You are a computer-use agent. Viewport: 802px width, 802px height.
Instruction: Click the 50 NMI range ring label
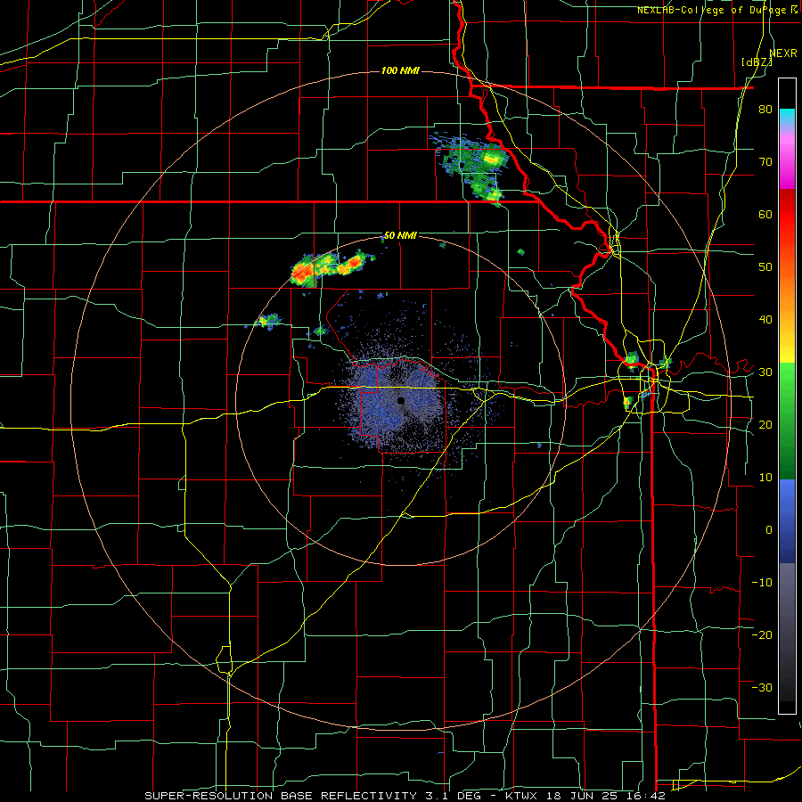[400, 236]
